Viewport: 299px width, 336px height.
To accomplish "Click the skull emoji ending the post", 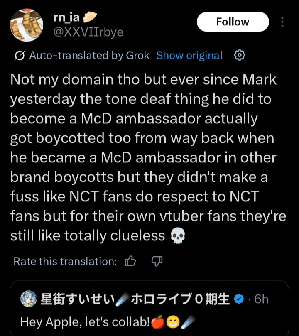I will point(177,236).
